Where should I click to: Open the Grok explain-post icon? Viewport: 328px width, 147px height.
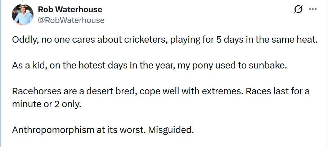click(x=298, y=10)
